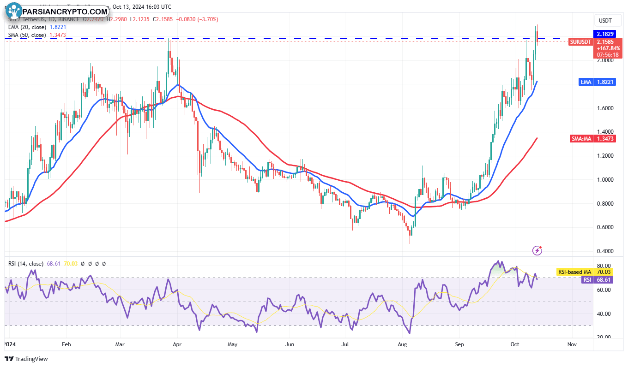The height and width of the screenshot is (367, 628).
Task: Click the TradingView logo at bottom left
Action: pos(26,359)
